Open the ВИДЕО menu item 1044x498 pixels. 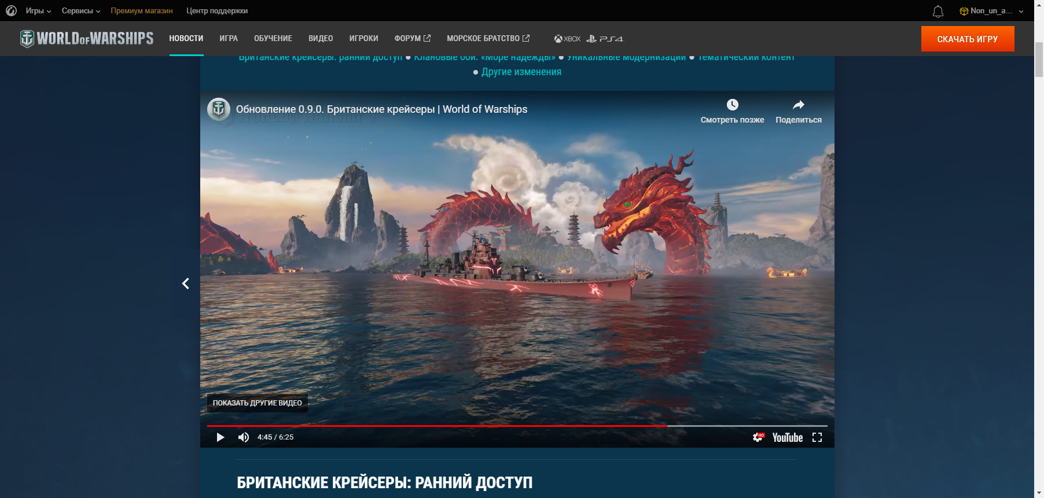[x=321, y=38]
